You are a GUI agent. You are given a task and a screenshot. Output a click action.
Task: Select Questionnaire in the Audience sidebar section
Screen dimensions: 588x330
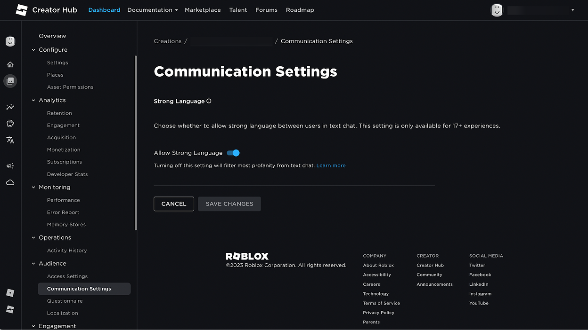coord(65,300)
